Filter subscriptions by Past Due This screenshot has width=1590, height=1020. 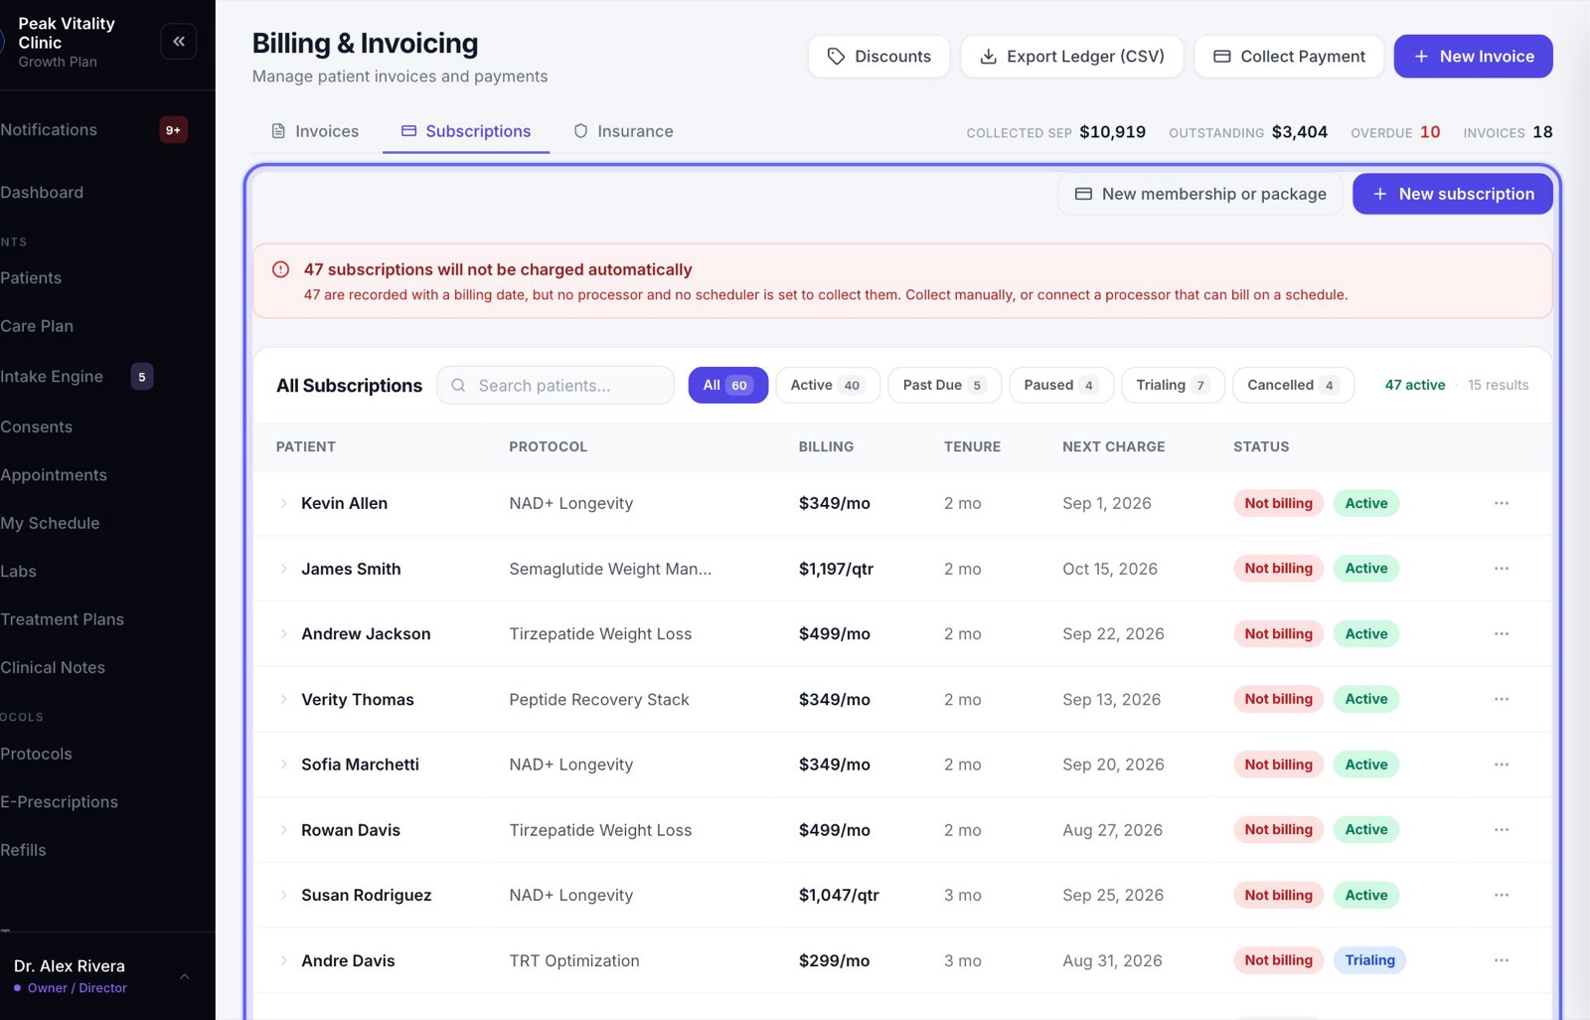(x=944, y=385)
